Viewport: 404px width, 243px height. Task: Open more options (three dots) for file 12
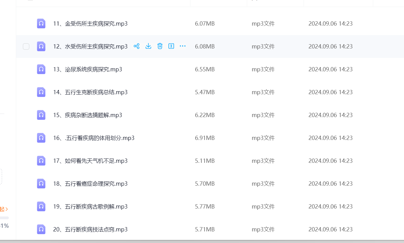tap(182, 46)
